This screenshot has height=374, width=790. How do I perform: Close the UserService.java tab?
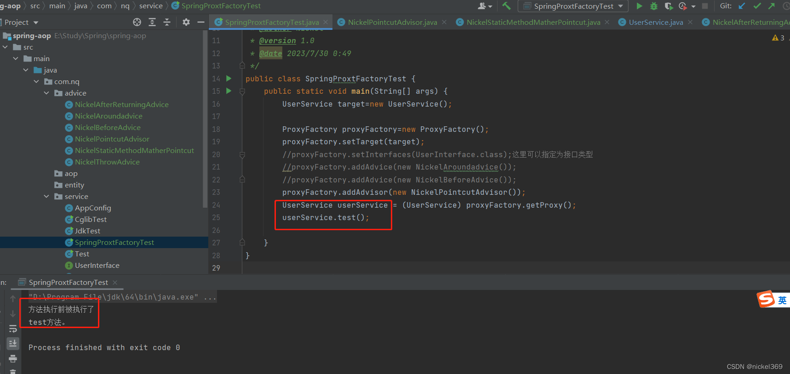coord(690,22)
